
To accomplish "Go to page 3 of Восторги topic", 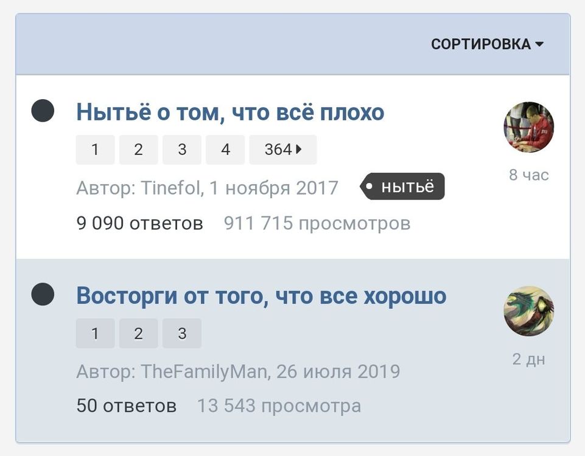I will pos(182,333).
